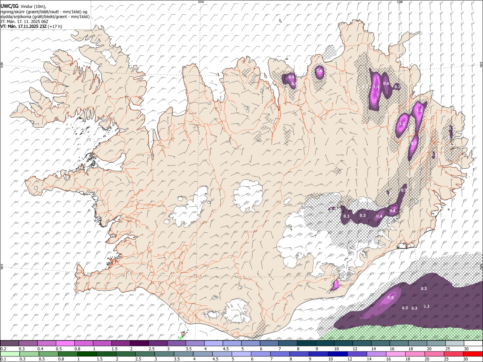Click the 'rigning/skúrir' legend description line
The image size is (483, 362).
44,12
